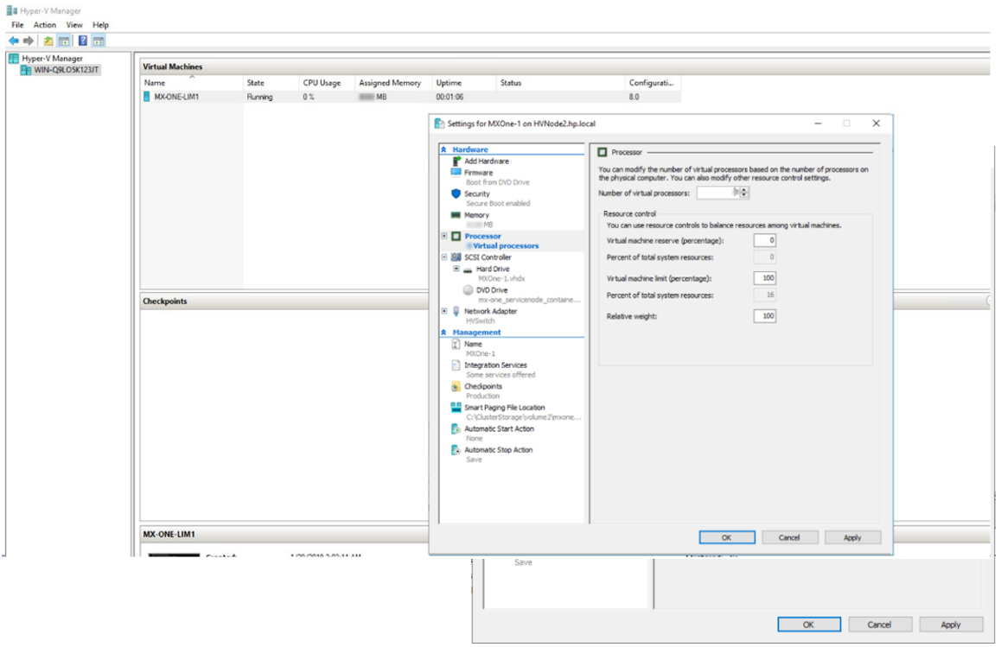Open Add Hardware in the settings tree

(486, 162)
